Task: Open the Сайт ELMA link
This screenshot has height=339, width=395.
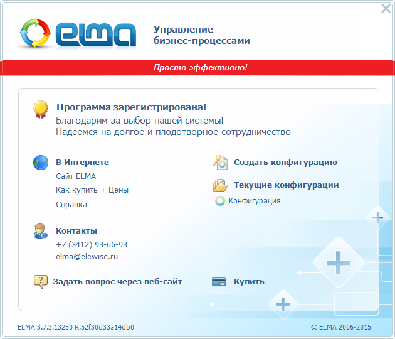Action: (x=76, y=176)
